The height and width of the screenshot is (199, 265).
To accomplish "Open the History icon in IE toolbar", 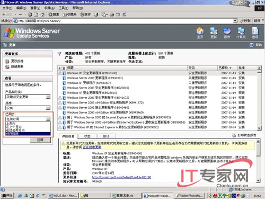I will pos(96,14).
